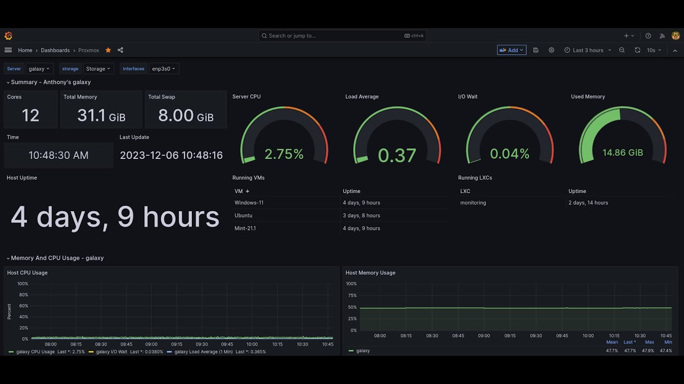Click the Used Memory gauge
This screenshot has width=684, height=384.
coord(623,135)
